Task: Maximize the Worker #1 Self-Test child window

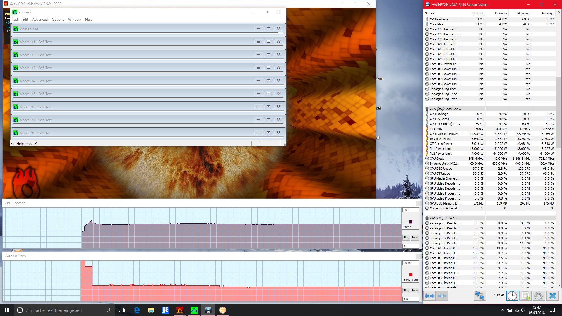Action: point(268,42)
